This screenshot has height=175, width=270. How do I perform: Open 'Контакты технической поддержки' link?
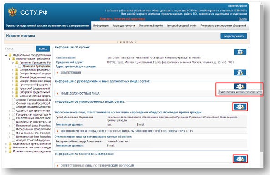[x=122, y=19]
